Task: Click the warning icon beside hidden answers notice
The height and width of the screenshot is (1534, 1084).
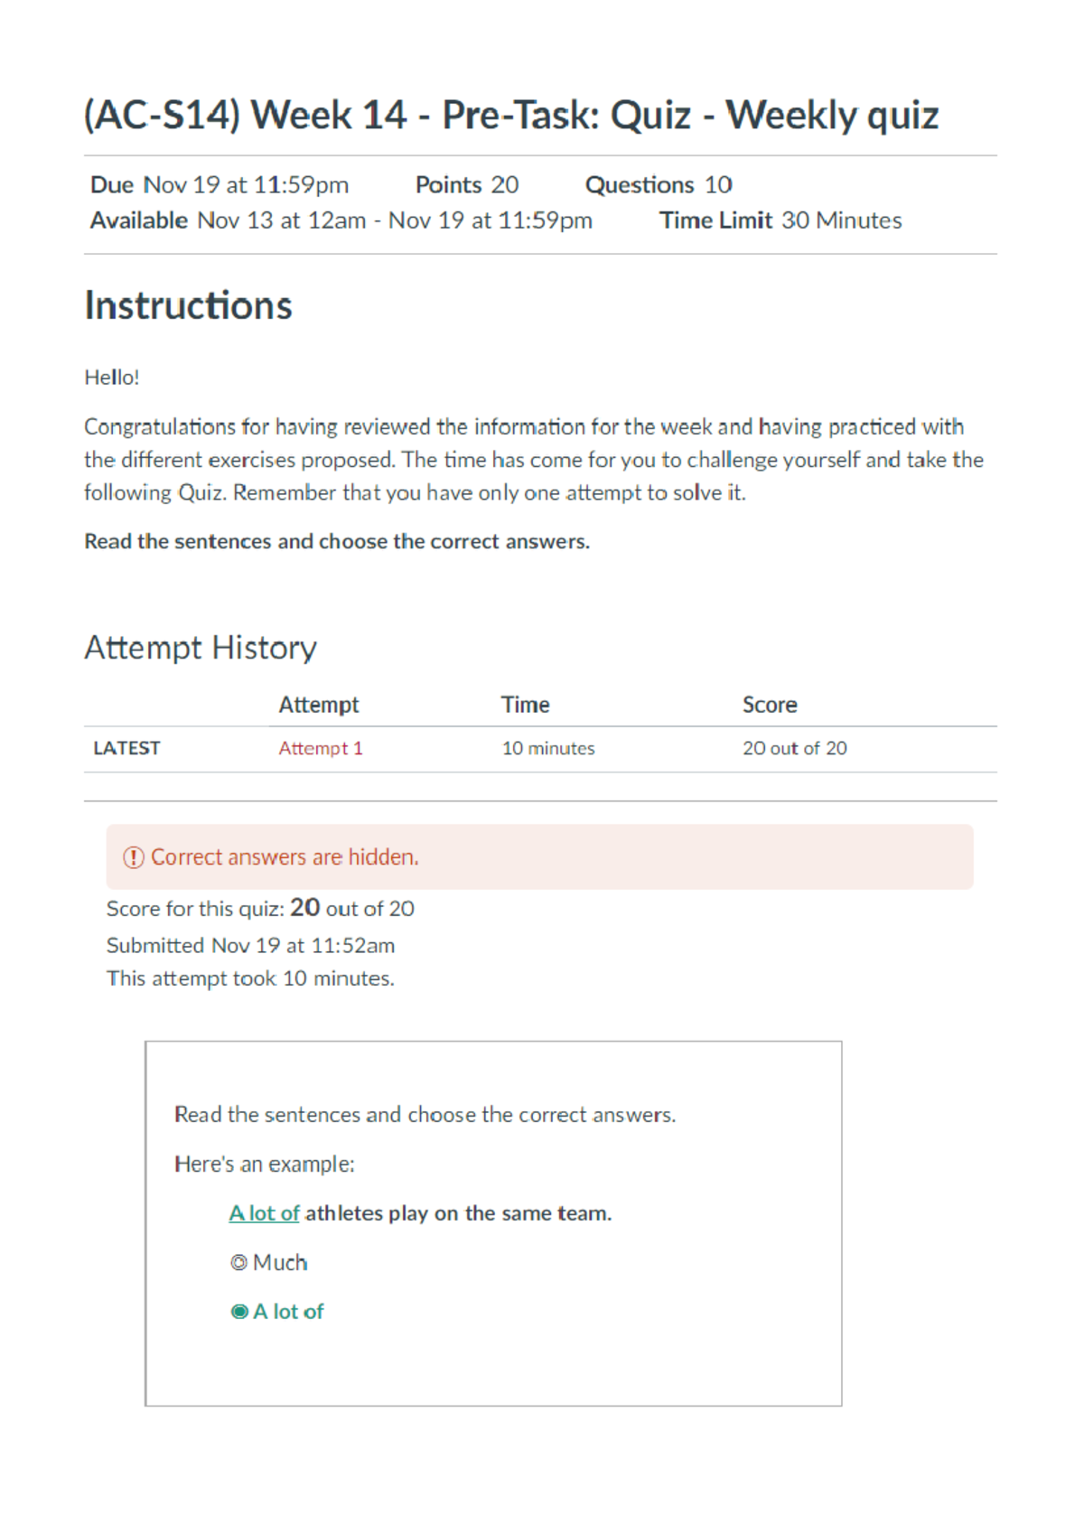Action: coord(132,856)
